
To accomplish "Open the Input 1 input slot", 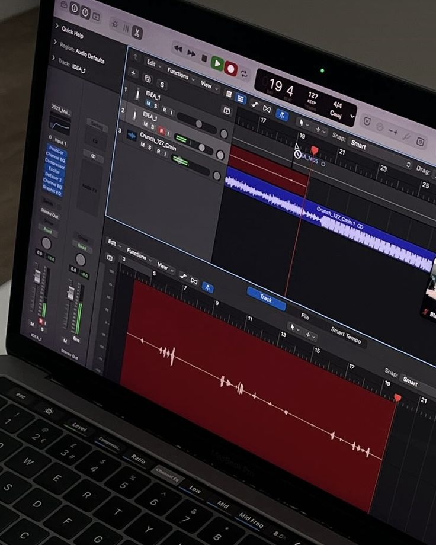I will pos(59,142).
